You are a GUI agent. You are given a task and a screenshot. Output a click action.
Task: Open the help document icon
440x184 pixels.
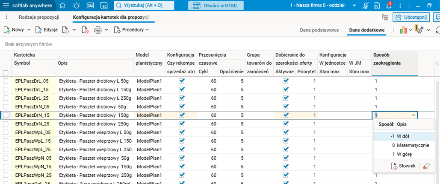[377, 6]
